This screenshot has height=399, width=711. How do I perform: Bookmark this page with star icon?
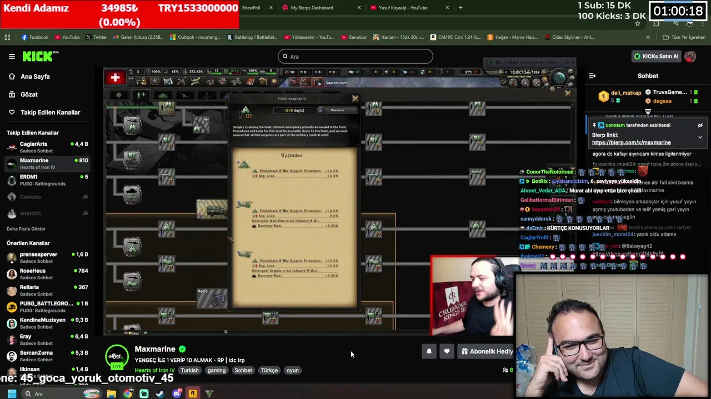click(x=637, y=23)
